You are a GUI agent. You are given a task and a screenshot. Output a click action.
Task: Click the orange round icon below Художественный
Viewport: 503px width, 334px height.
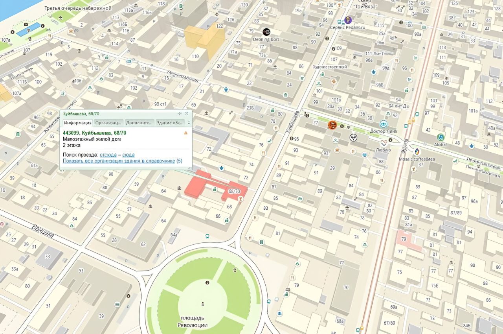(x=334, y=81)
